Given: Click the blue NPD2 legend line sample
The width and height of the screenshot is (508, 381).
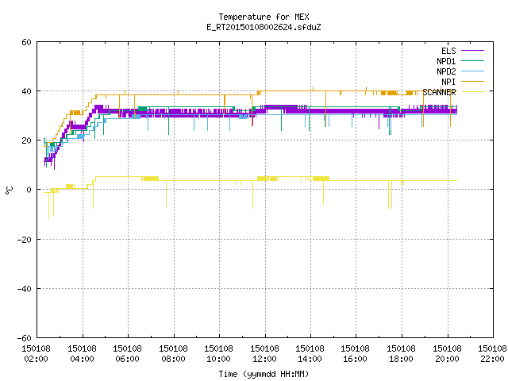Looking at the screenshot, I should (472, 71).
